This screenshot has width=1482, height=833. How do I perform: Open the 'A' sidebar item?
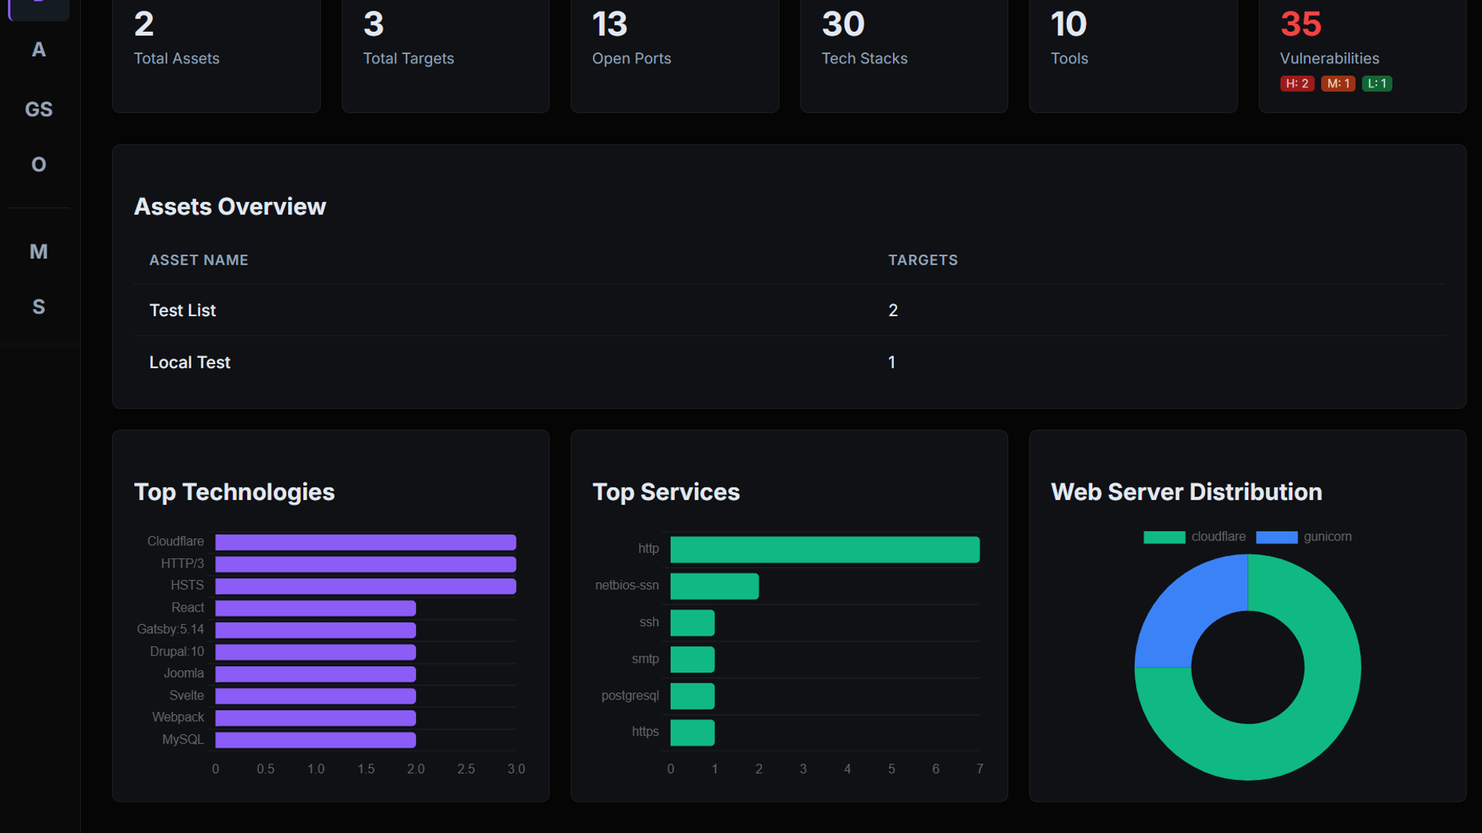39,50
